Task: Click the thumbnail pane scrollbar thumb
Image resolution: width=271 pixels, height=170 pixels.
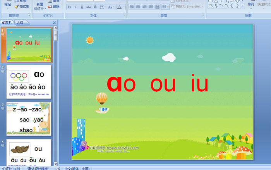Action: tap(56, 35)
